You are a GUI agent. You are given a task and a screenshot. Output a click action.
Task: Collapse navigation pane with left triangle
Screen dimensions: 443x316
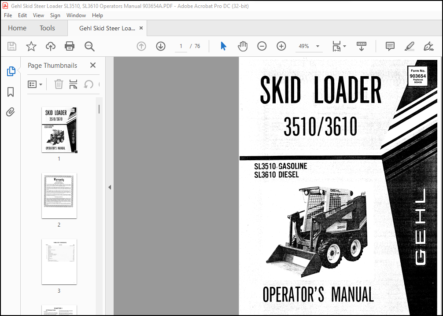click(x=110, y=187)
